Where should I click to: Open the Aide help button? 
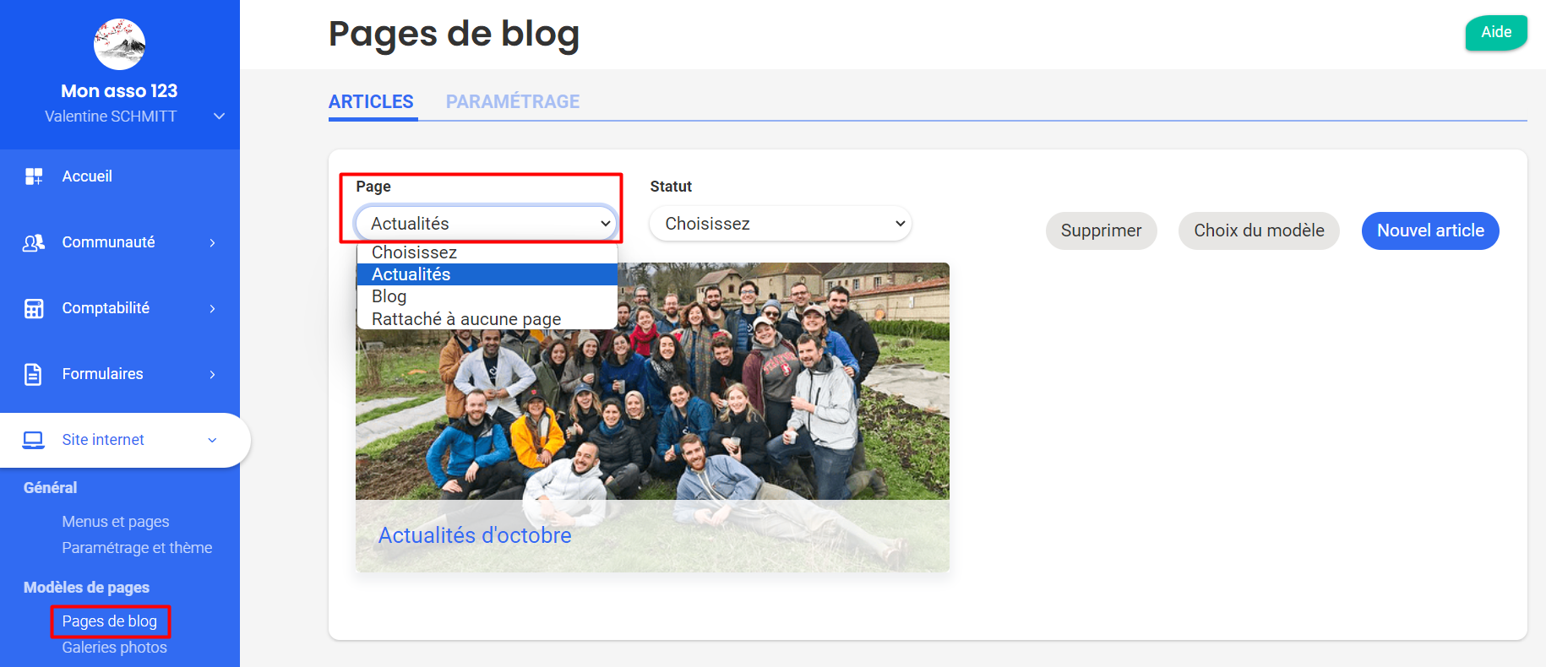coord(1496,32)
